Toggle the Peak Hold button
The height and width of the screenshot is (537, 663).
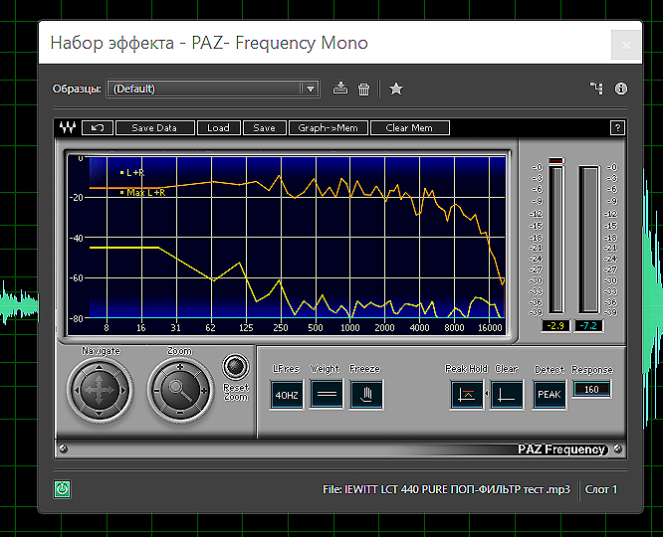point(466,395)
